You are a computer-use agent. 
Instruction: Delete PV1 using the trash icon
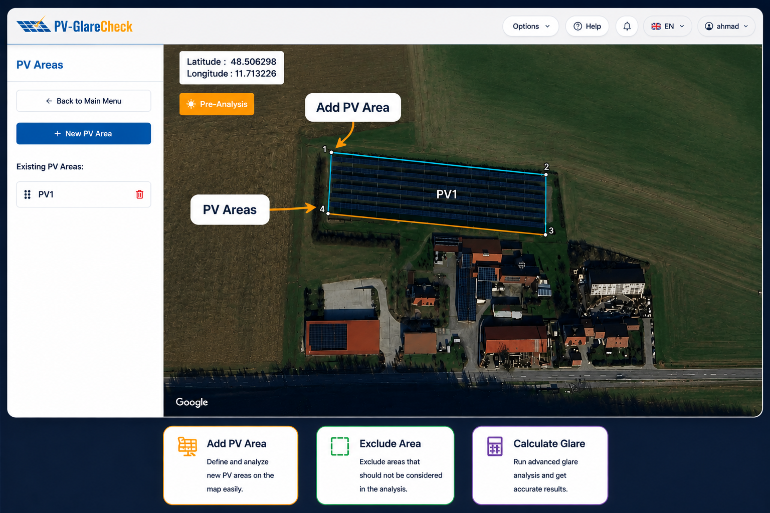point(139,194)
